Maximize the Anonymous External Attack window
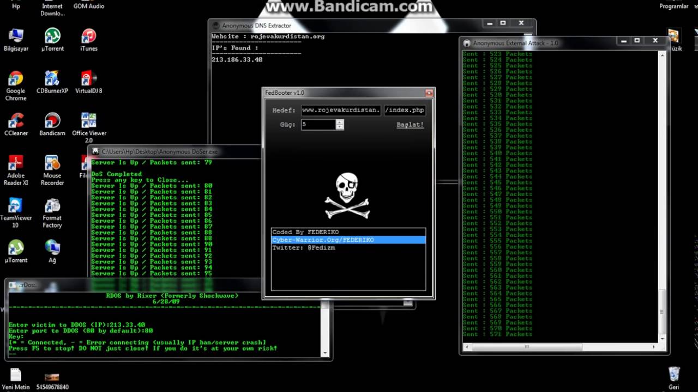The width and height of the screenshot is (698, 392). point(637,40)
